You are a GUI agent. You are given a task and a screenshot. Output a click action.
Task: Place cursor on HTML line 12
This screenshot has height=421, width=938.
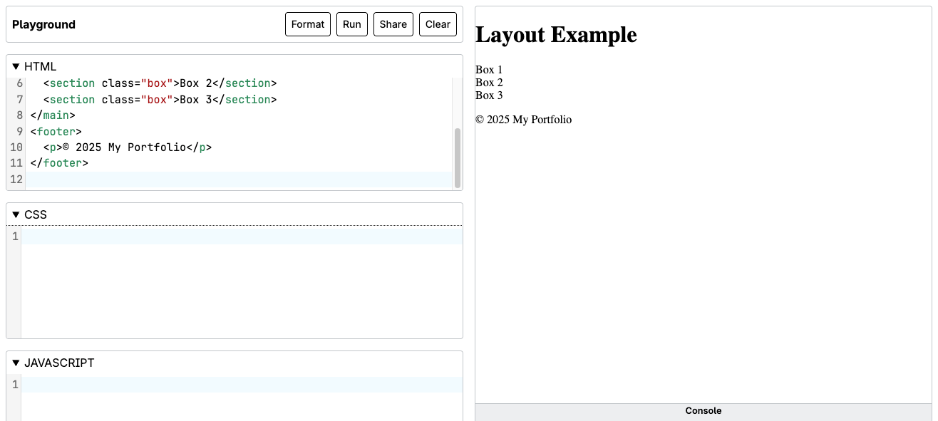239,180
